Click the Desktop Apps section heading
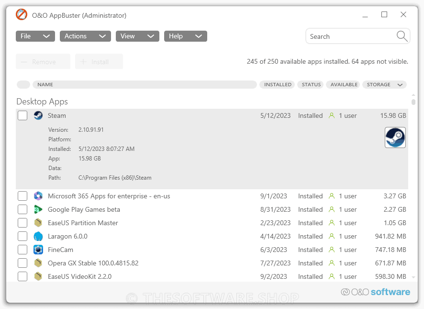 [42, 102]
